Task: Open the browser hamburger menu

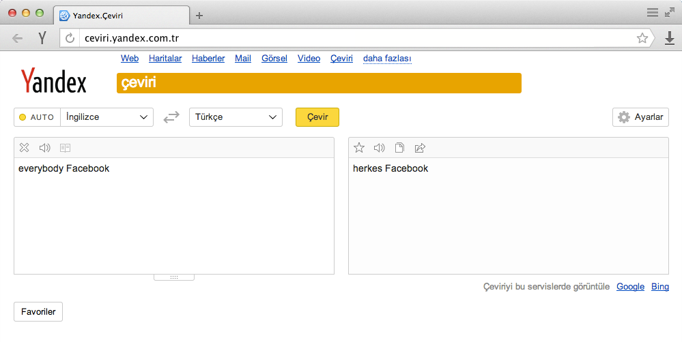Action: coord(653,12)
